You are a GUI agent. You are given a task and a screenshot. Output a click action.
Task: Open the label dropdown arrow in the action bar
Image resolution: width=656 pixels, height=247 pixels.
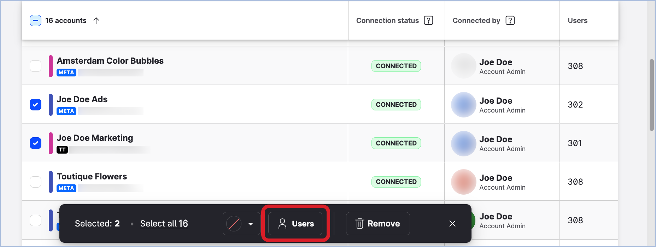pos(251,224)
